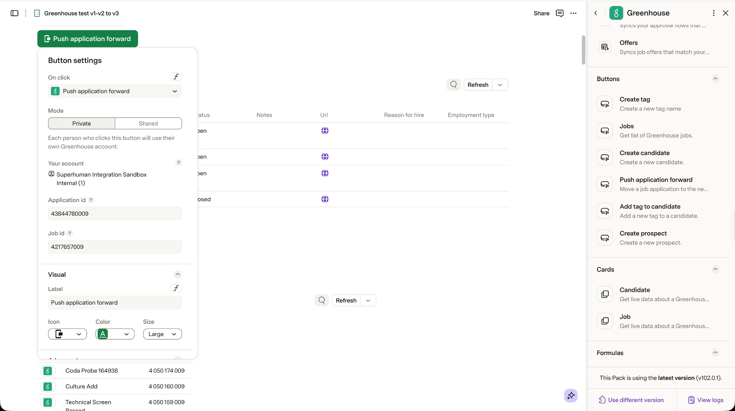Click the Share button
735x411 pixels.
point(541,13)
